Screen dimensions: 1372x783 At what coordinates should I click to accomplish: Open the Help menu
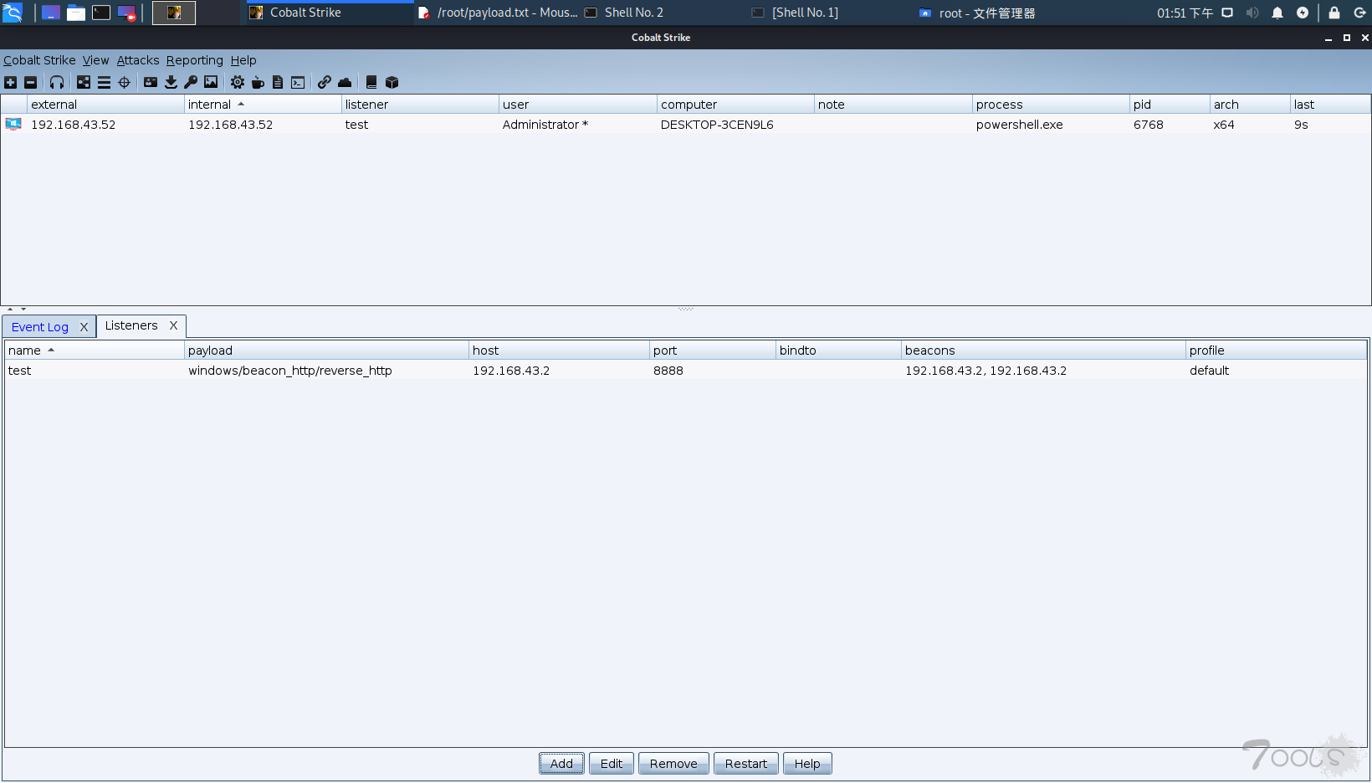(243, 60)
